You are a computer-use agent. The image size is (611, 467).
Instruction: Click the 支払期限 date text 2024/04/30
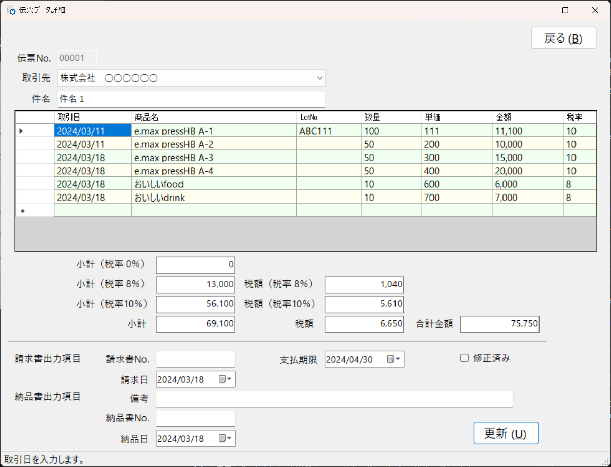pos(349,360)
